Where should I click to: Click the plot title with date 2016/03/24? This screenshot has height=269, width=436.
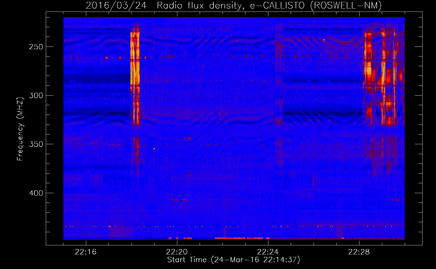(x=234, y=5)
